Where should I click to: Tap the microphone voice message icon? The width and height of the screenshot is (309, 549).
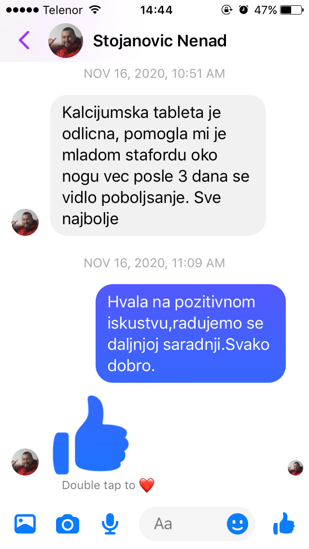click(110, 524)
